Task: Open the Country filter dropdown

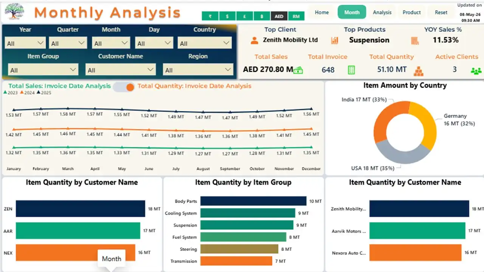Action: 205,43
